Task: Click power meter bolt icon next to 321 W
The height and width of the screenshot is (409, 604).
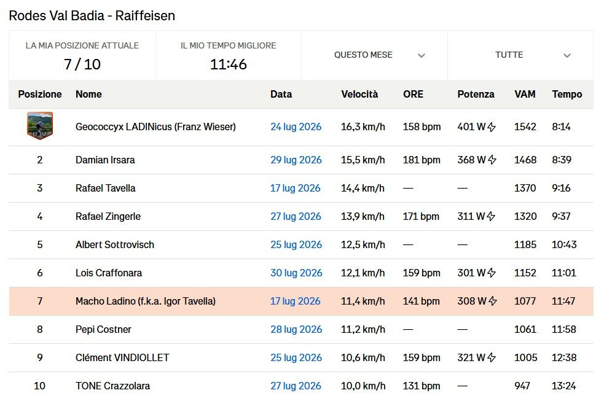Action: (x=492, y=357)
